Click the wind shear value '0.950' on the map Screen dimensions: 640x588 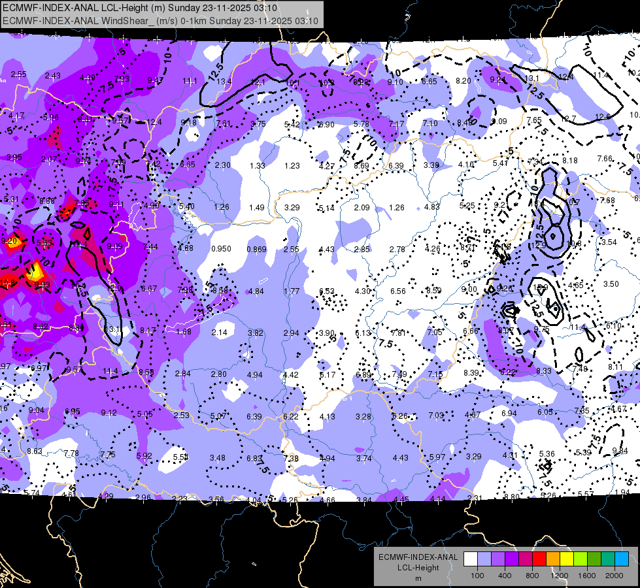pyautogui.click(x=221, y=249)
